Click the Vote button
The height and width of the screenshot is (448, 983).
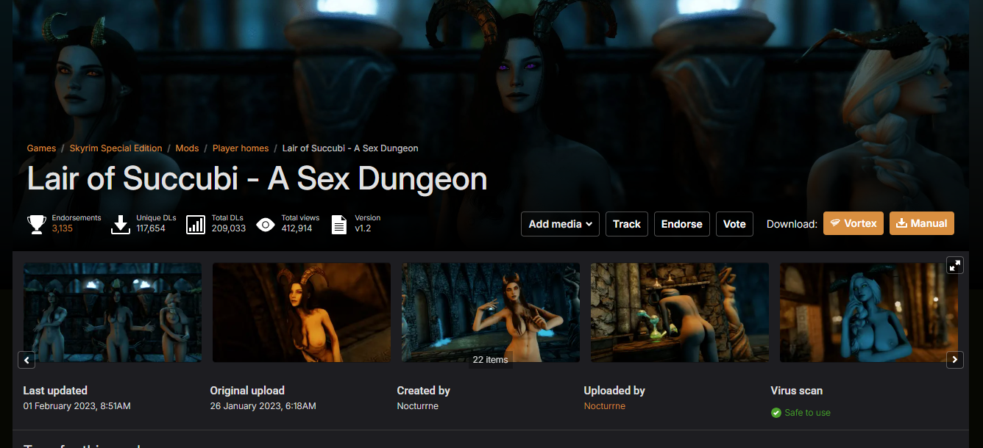click(x=734, y=224)
